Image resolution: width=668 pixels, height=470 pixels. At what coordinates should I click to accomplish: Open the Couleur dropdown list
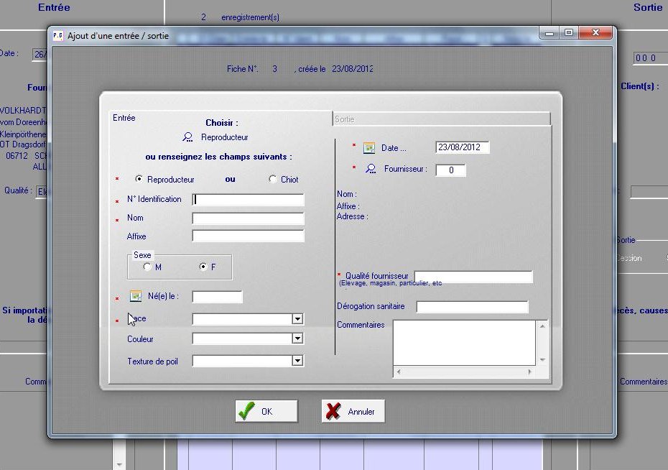(297, 338)
